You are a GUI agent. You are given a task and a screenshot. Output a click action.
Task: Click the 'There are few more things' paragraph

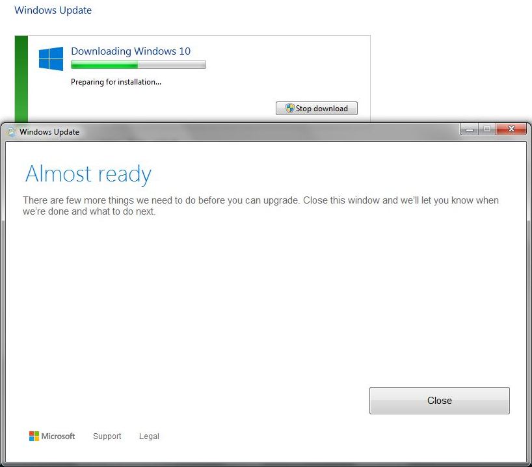tap(261, 206)
